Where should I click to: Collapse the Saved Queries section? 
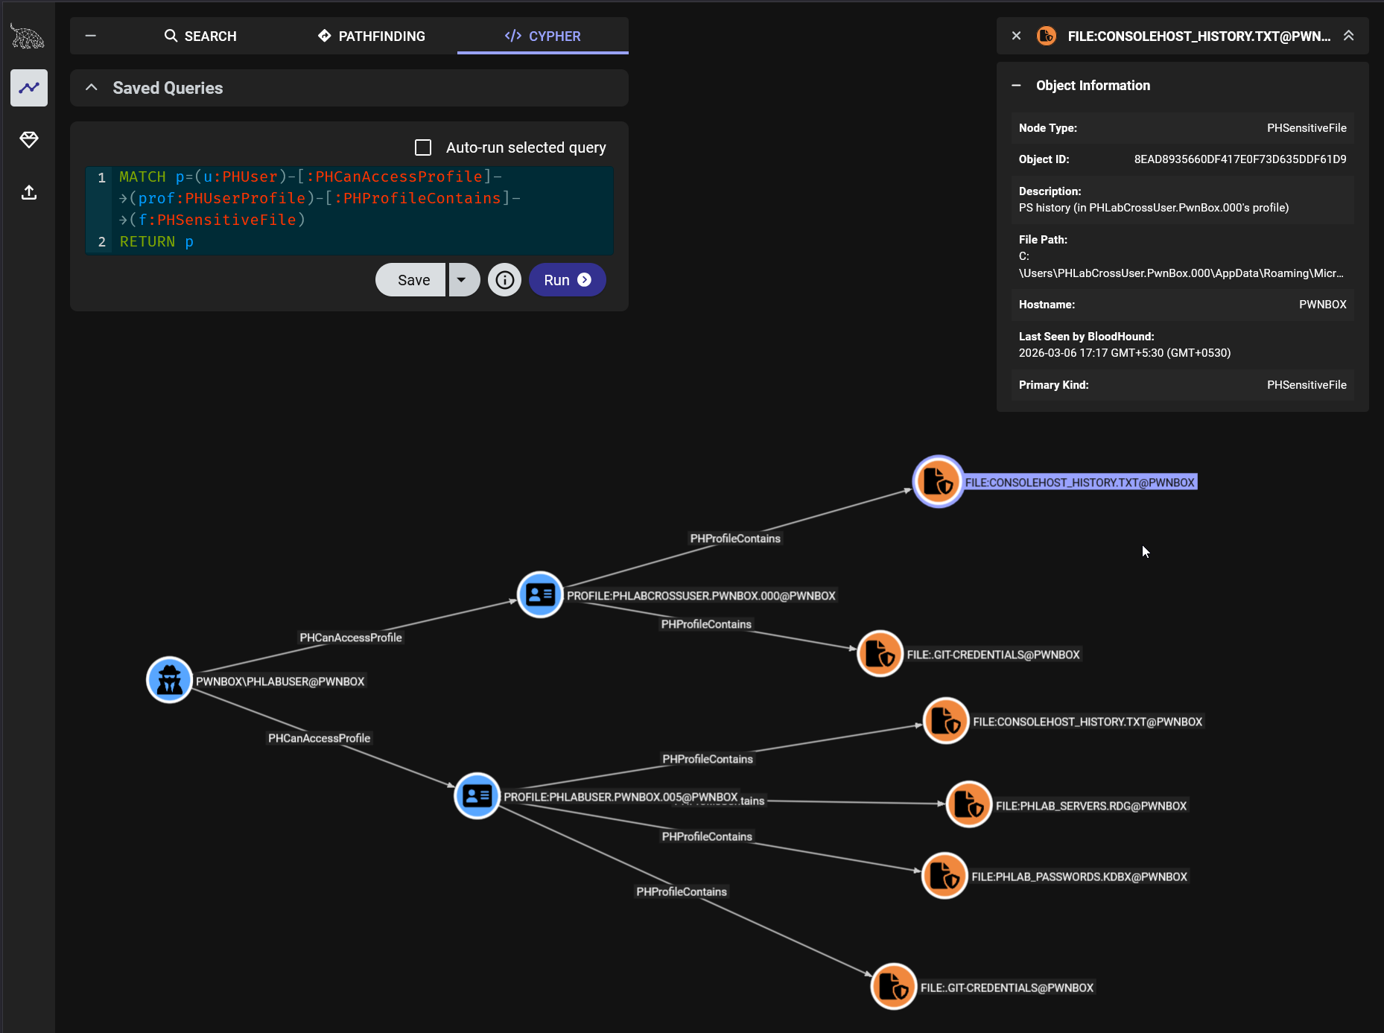(92, 88)
